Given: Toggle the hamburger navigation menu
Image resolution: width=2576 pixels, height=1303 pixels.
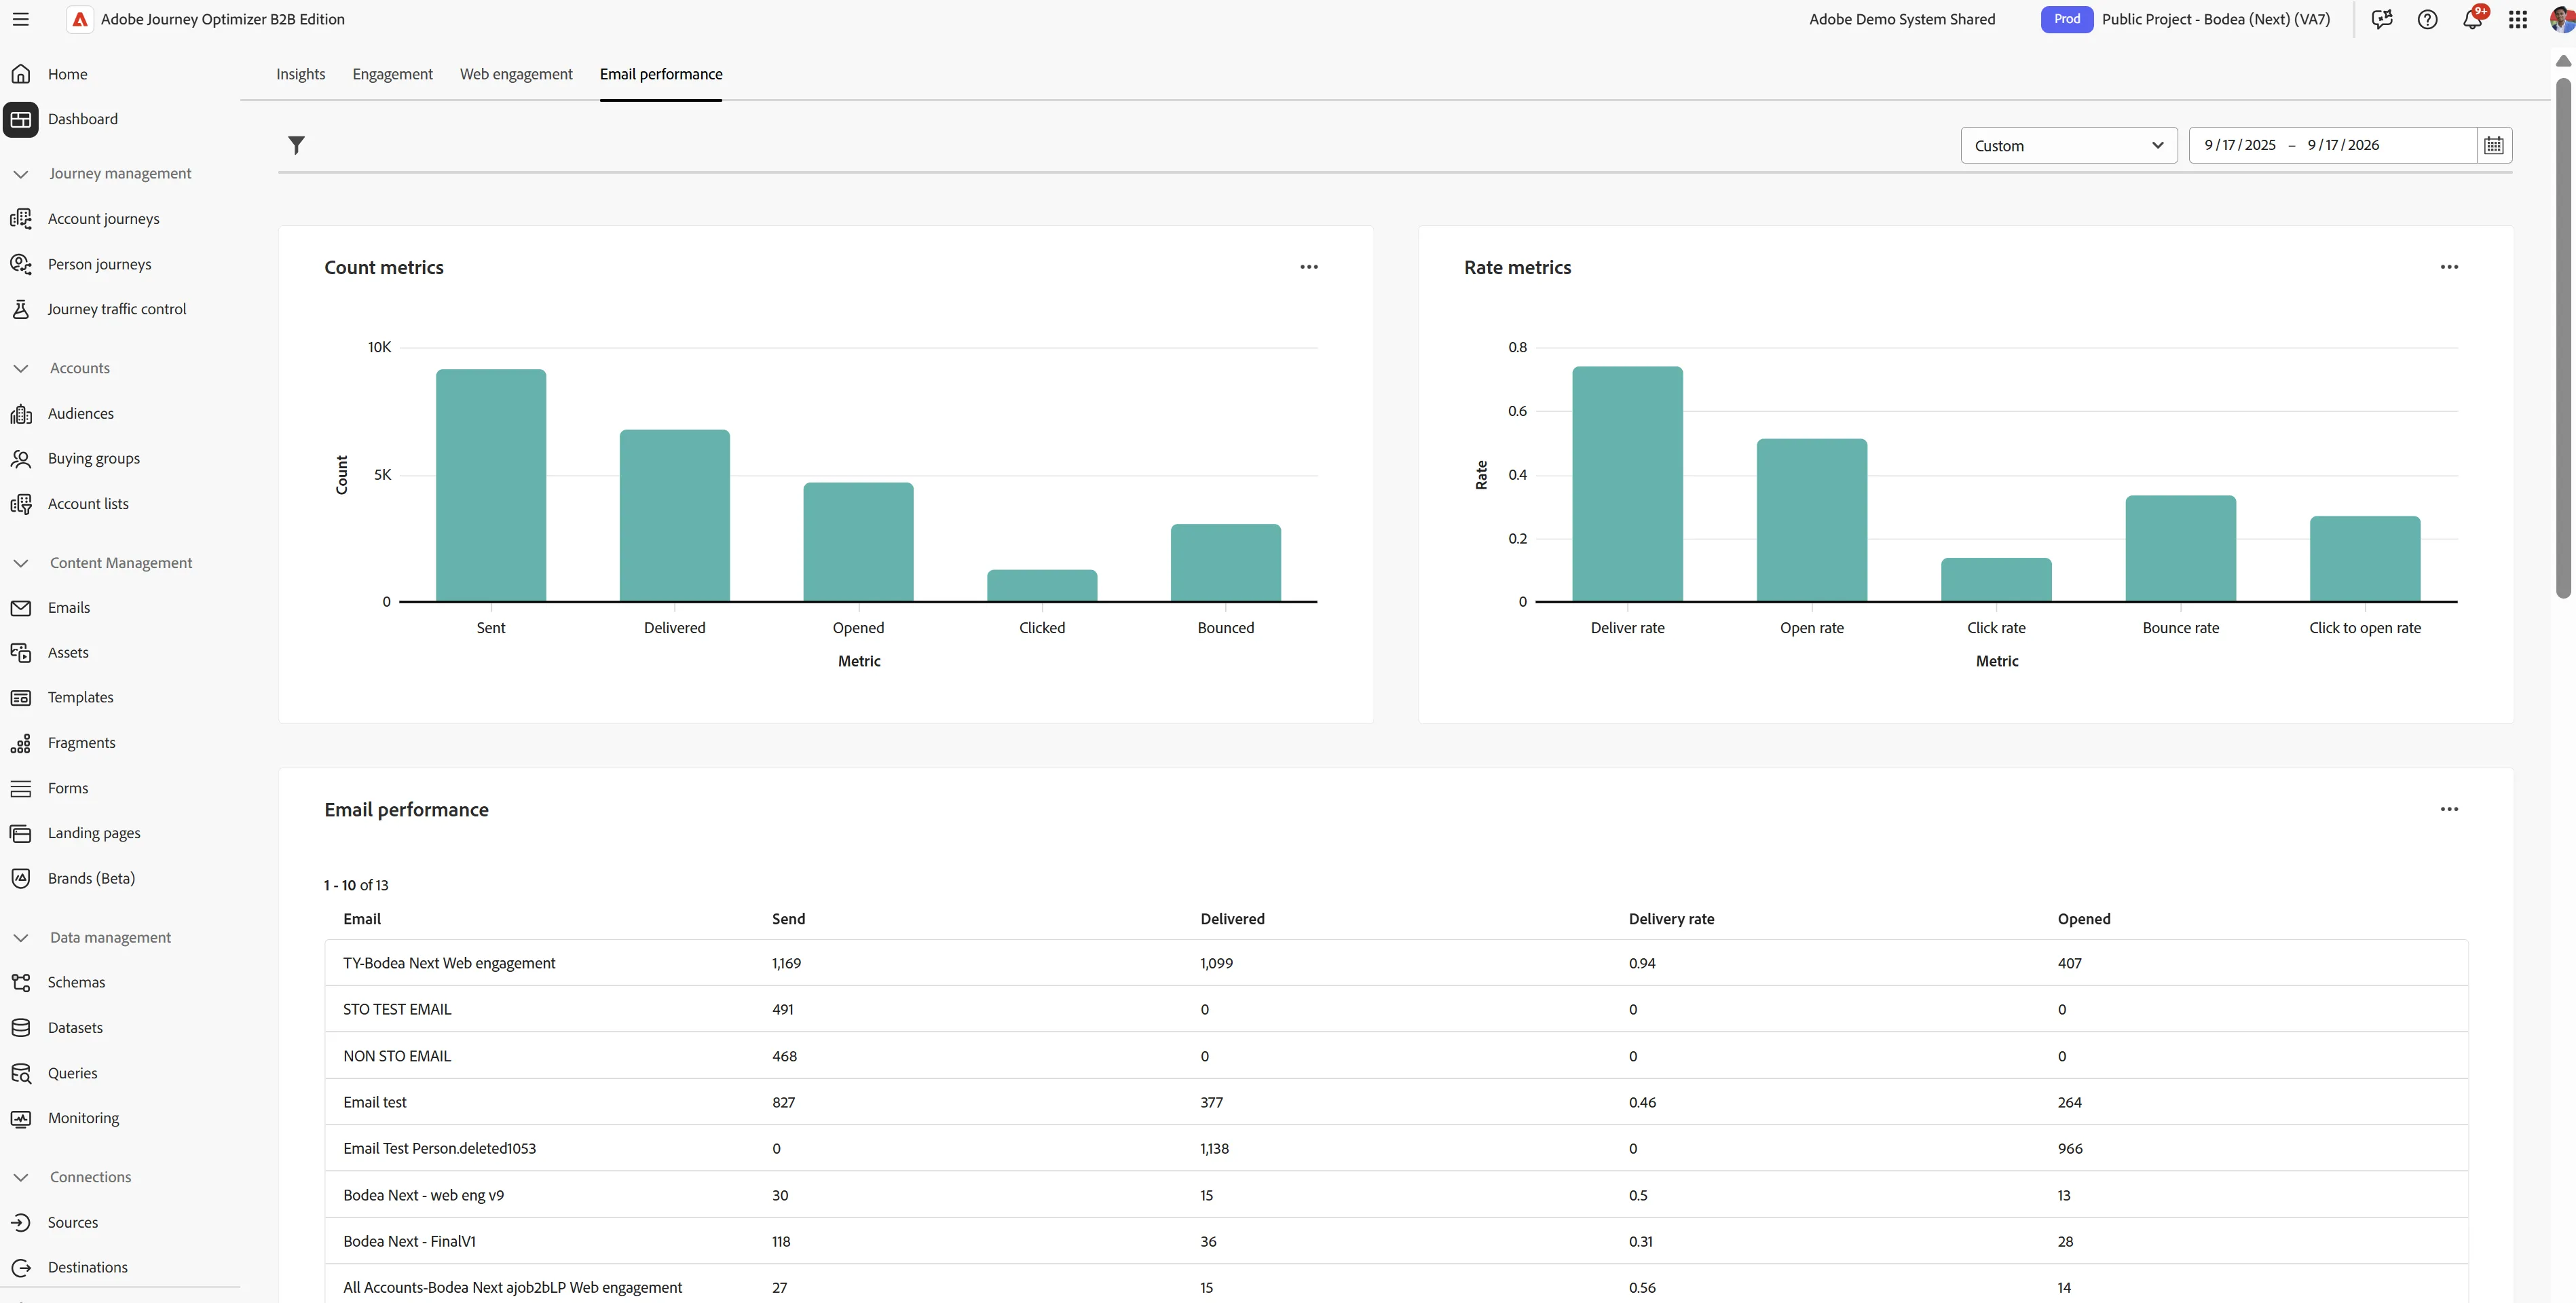Looking at the screenshot, I should pyautogui.click(x=20, y=19).
